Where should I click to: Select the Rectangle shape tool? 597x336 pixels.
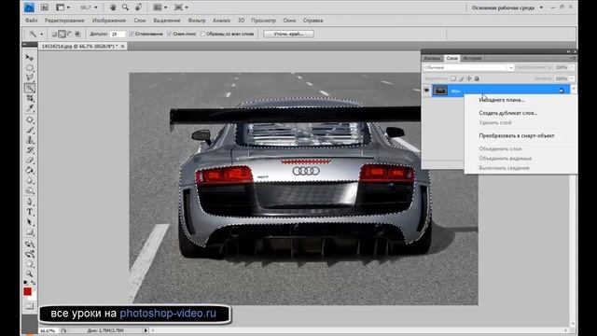(29, 232)
